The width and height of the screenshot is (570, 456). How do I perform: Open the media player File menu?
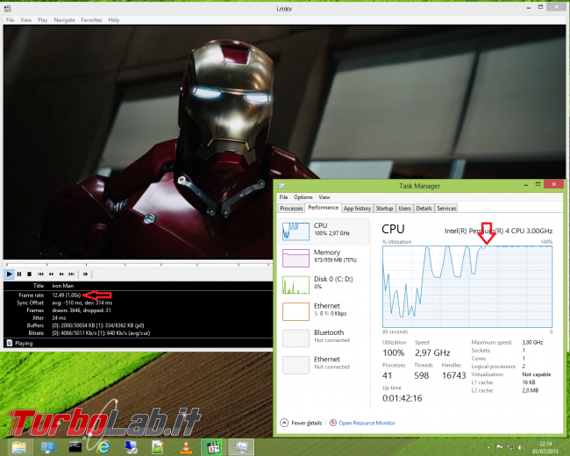[x=11, y=20]
